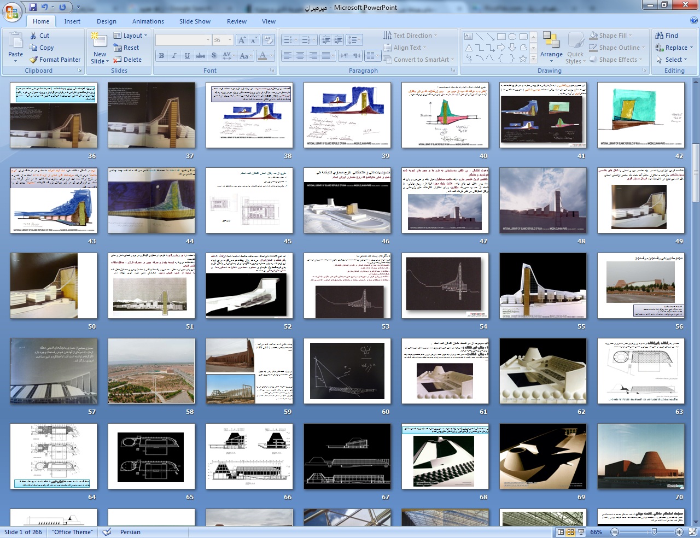Image resolution: width=700 pixels, height=538 pixels.
Task: Switch to the Animations ribbon tab
Action: [x=148, y=21]
